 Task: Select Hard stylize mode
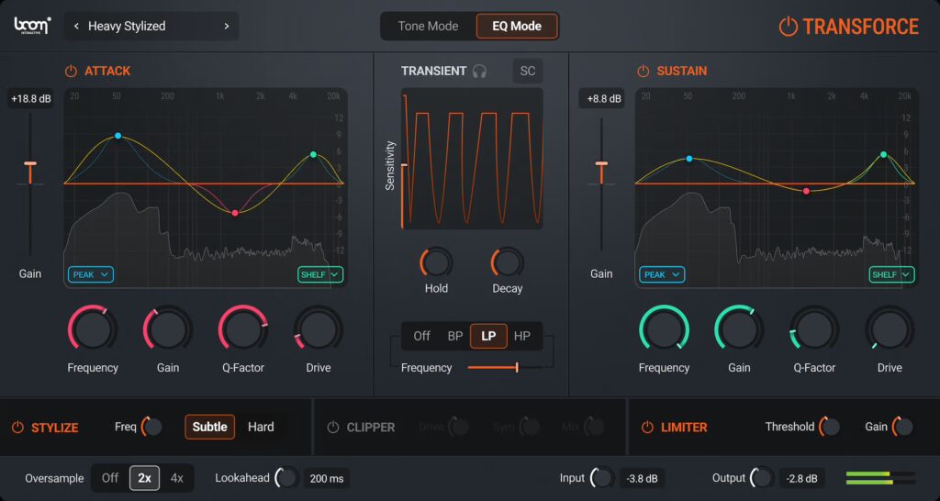coord(261,427)
